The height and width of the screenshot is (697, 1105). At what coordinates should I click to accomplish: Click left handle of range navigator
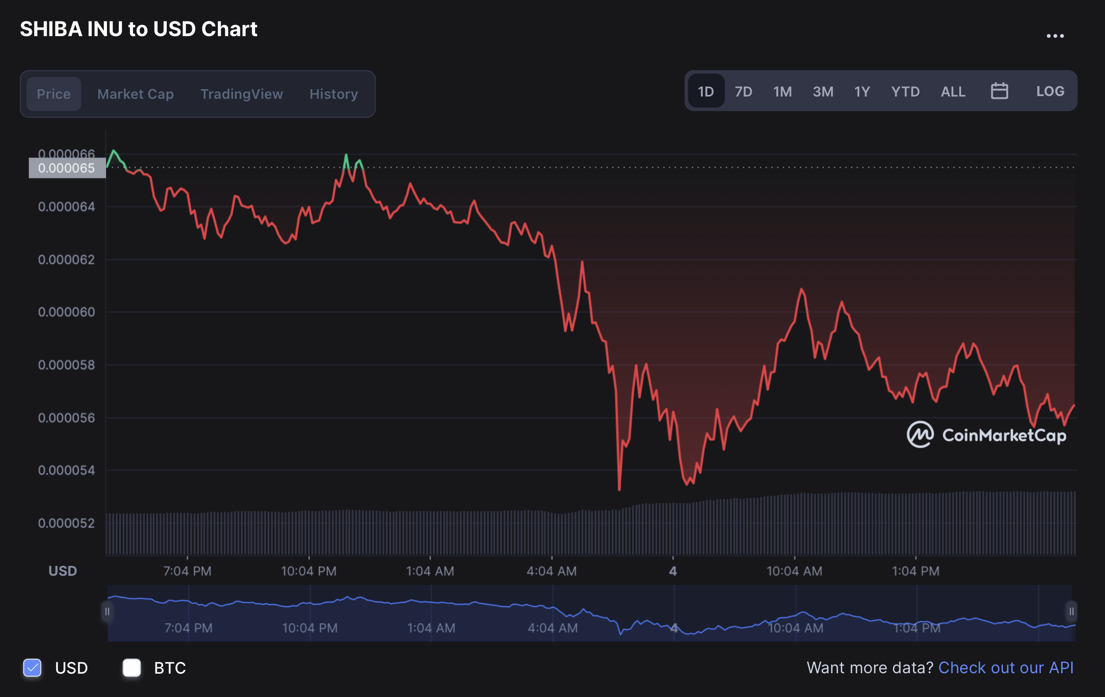click(107, 611)
